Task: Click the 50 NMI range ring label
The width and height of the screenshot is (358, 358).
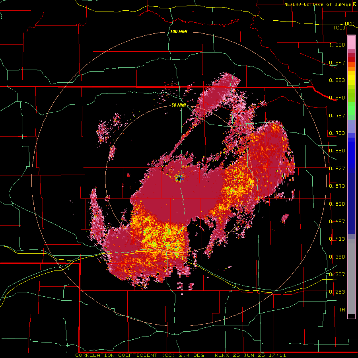Action: 179,105
